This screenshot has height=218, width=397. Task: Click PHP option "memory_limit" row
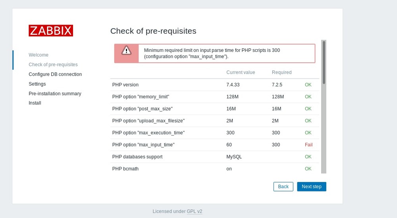click(x=141, y=97)
